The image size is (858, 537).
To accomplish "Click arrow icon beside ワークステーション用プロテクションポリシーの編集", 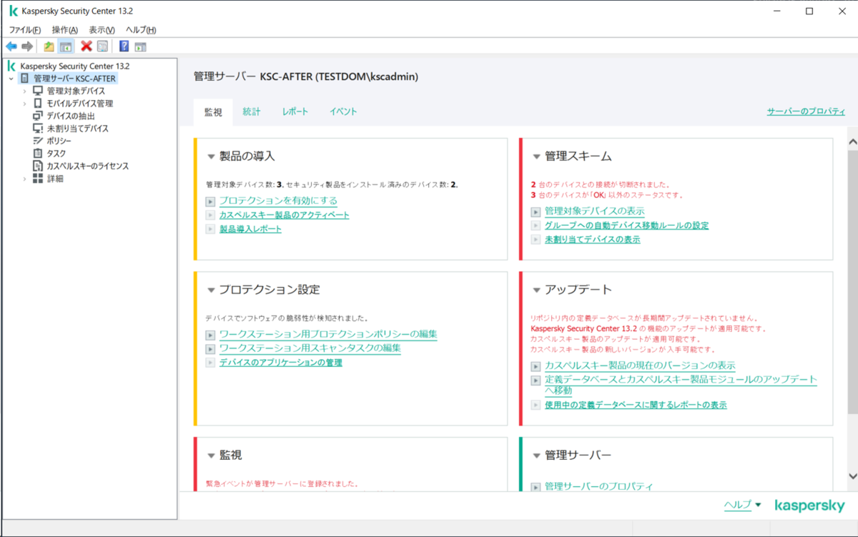I will (210, 335).
